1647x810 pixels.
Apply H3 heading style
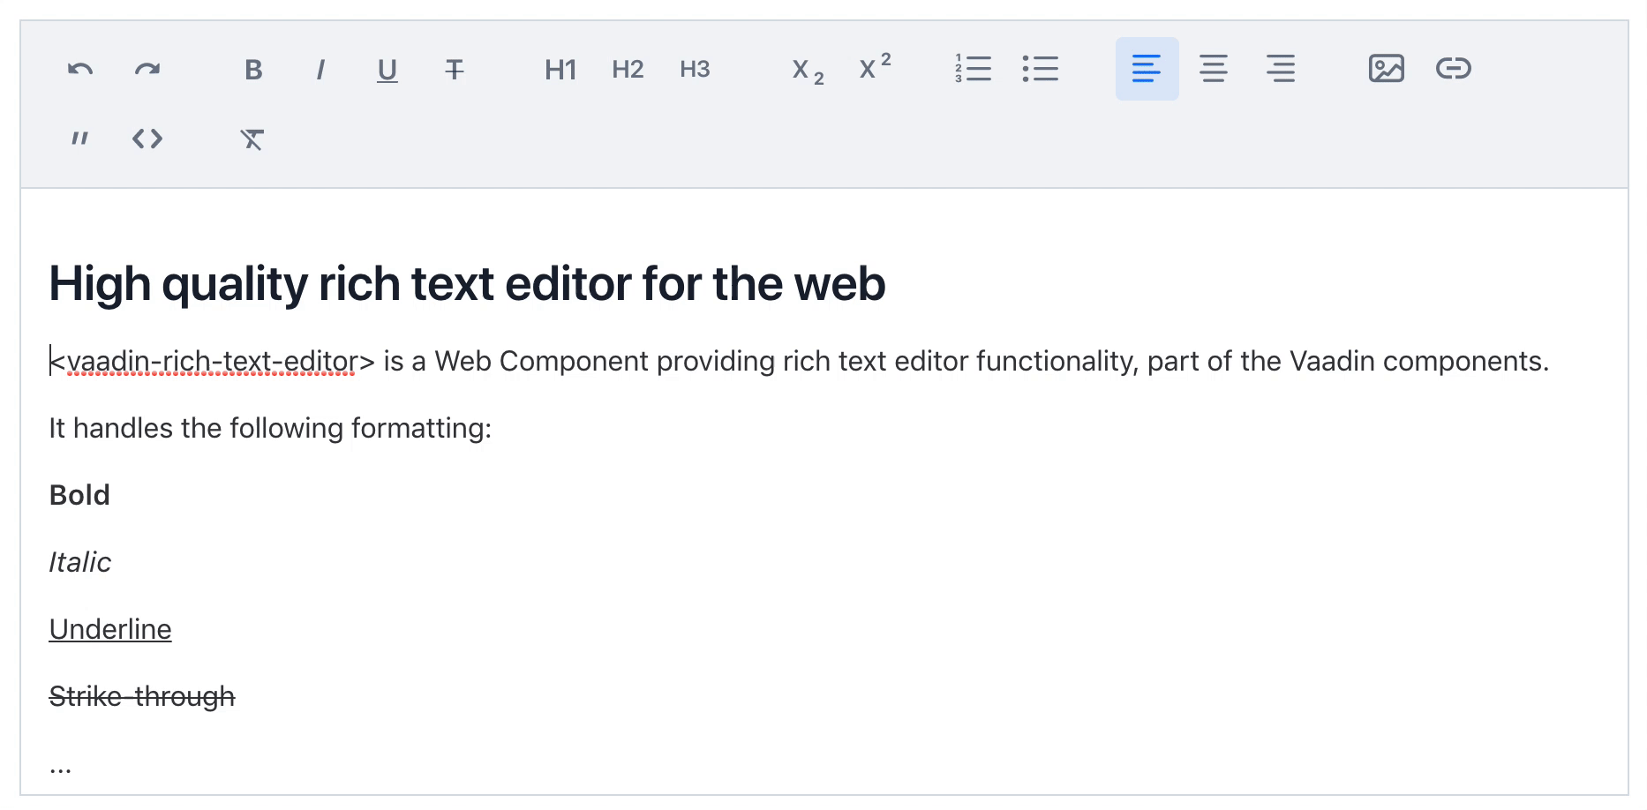[x=695, y=69]
